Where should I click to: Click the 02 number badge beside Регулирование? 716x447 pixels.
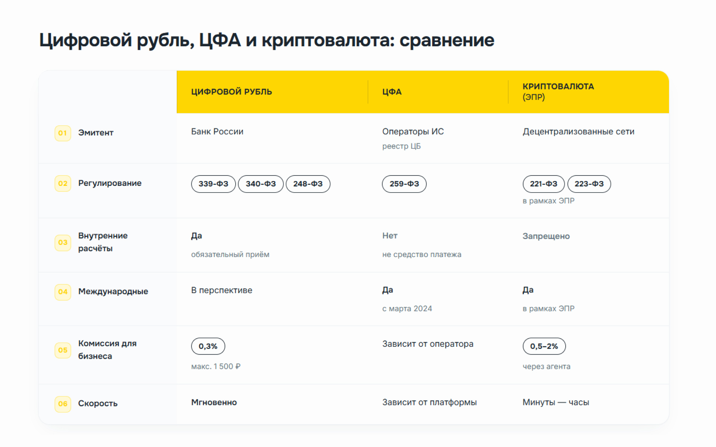coord(63,184)
